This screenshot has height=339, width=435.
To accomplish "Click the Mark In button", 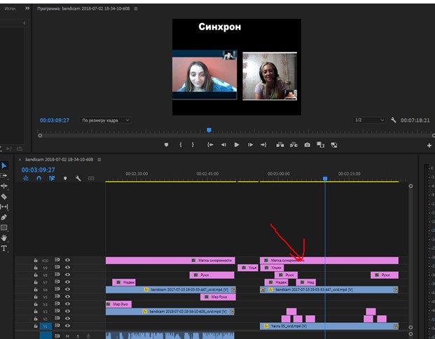I will pyautogui.click(x=181, y=145).
